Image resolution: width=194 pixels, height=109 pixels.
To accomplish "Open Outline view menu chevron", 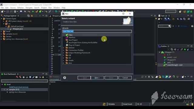I will pyautogui.click(x=192, y=49).
